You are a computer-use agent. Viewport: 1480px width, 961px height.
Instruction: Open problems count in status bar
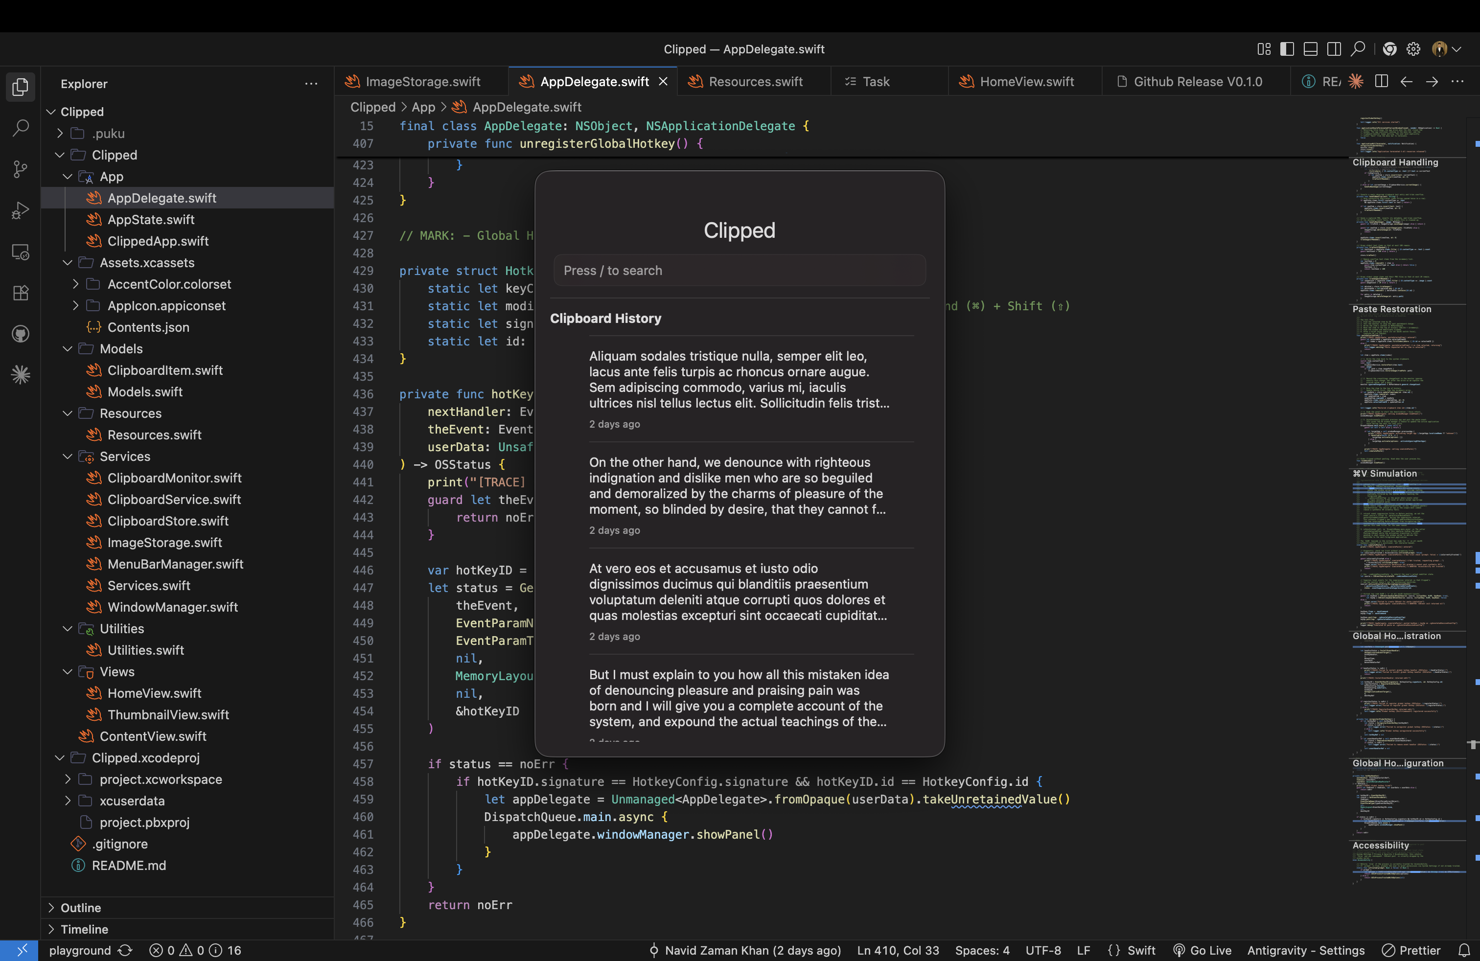[195, 950]
